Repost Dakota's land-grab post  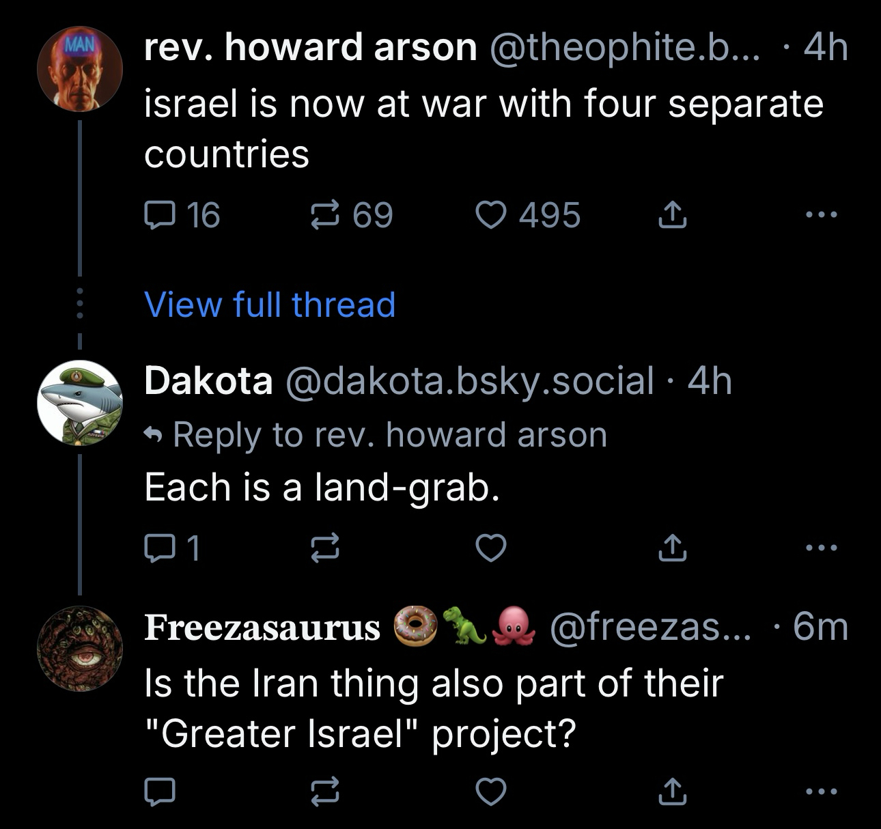tap(325, 548)
